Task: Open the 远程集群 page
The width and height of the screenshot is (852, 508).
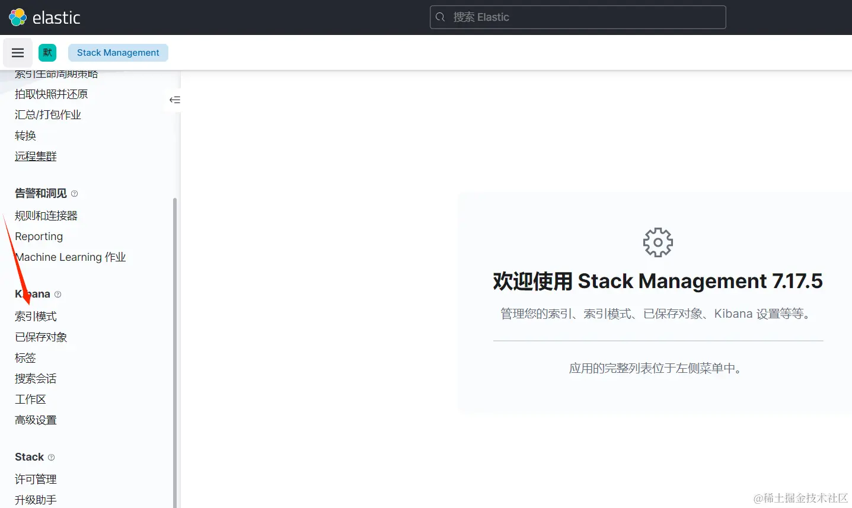Action: point(35,155)
